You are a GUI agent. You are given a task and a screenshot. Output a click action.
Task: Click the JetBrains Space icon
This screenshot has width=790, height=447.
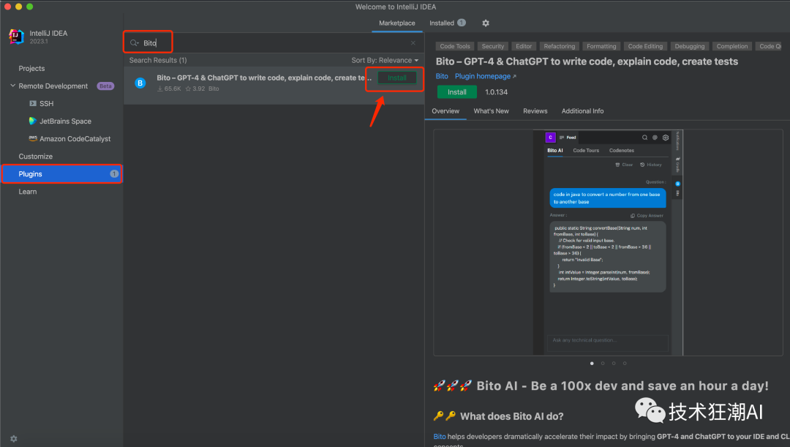pyautogui.click(x=32, y=121)
